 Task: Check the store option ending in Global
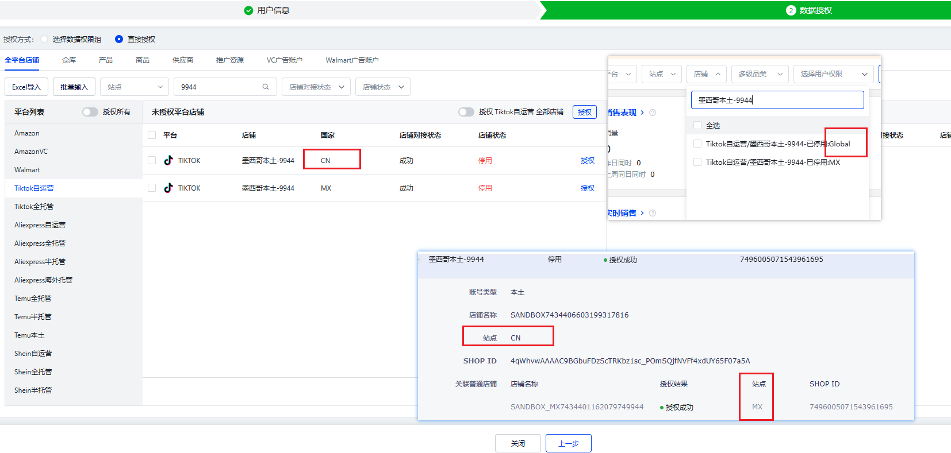697,144
